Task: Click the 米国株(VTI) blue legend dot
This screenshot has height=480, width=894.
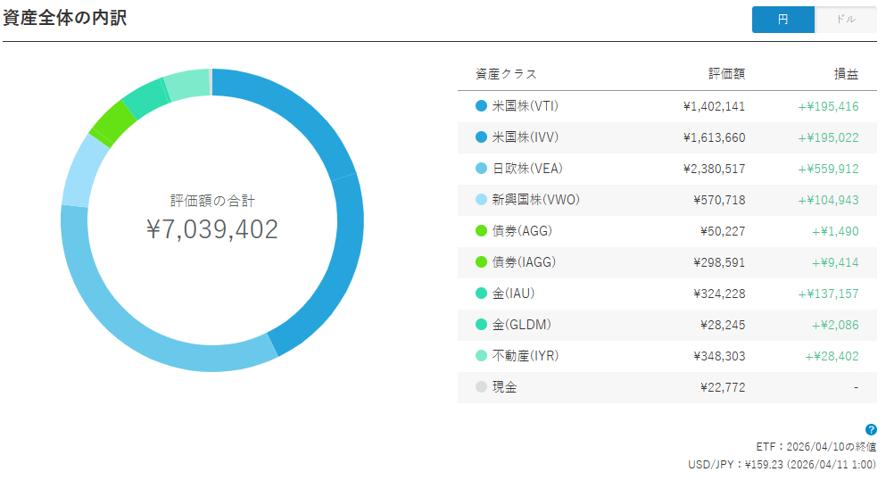Action: pyautogui.click(x=481, y=105)
